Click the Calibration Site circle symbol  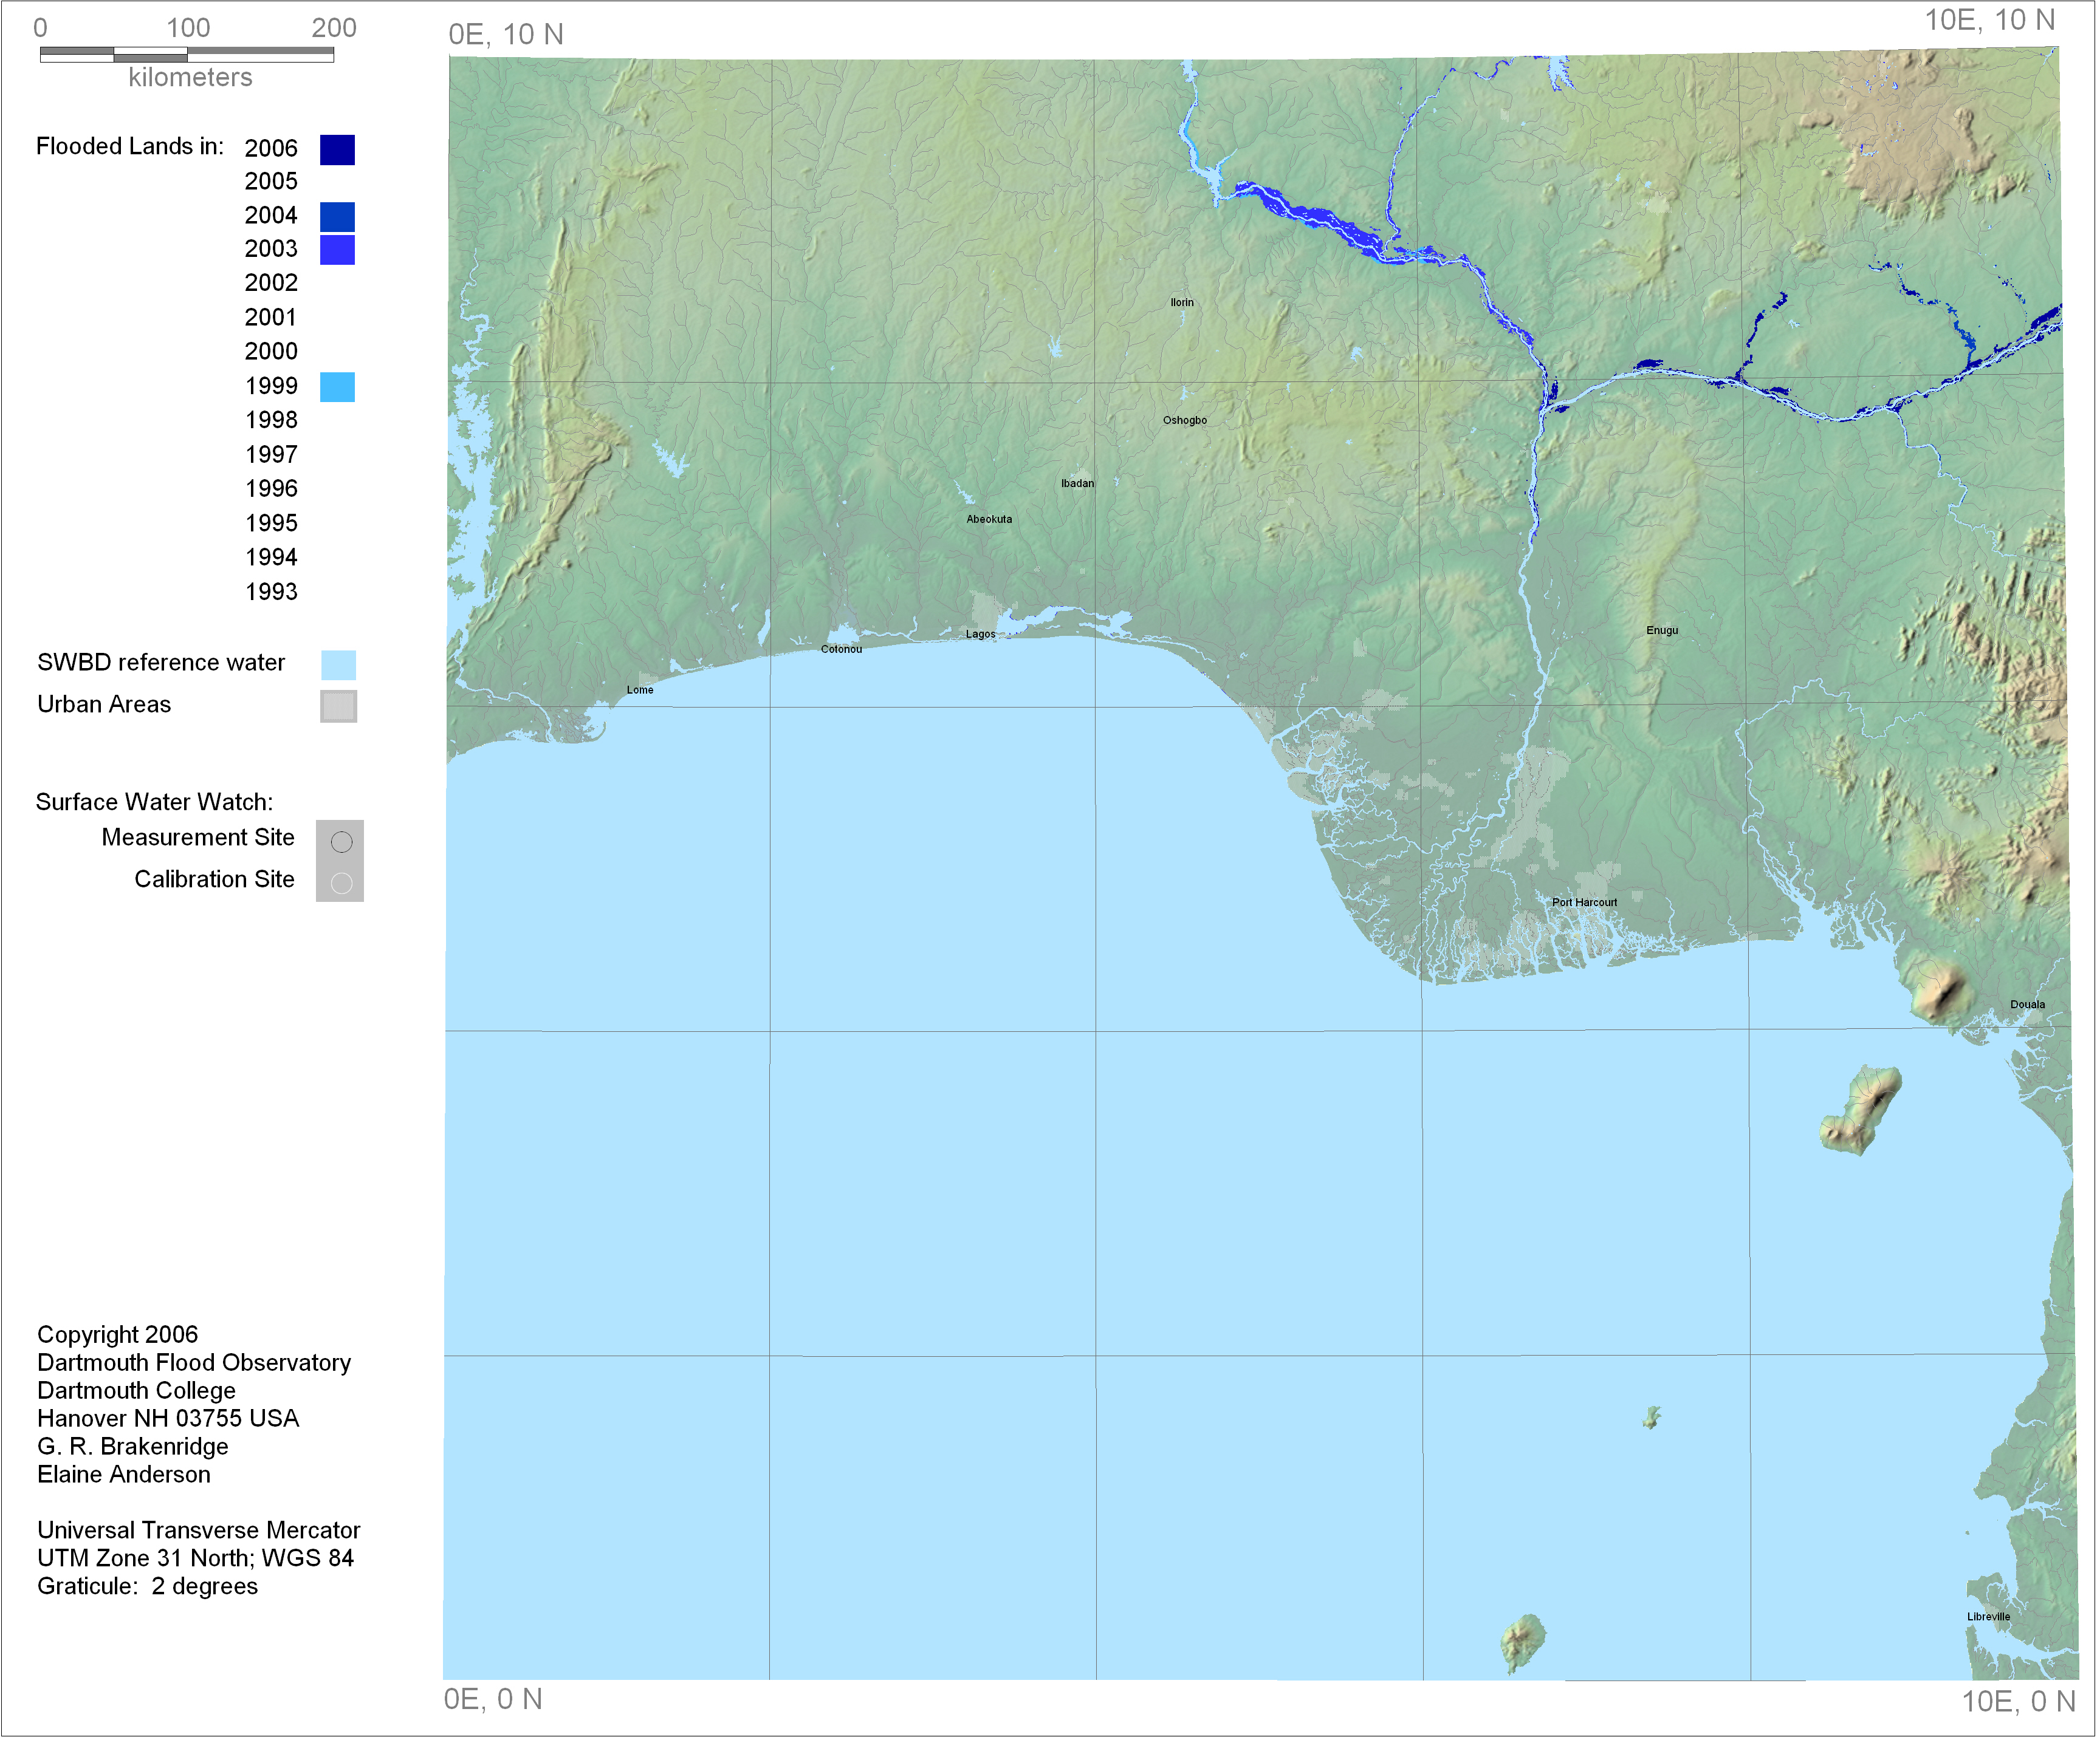pyautogui.click(x=341, y=884)
